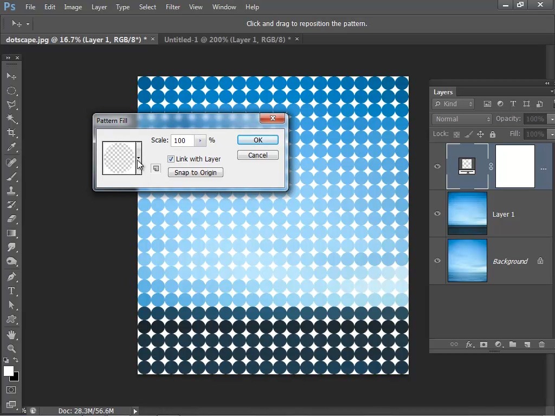Uncheck the Link with Layer checkbox

coord(171,159)
